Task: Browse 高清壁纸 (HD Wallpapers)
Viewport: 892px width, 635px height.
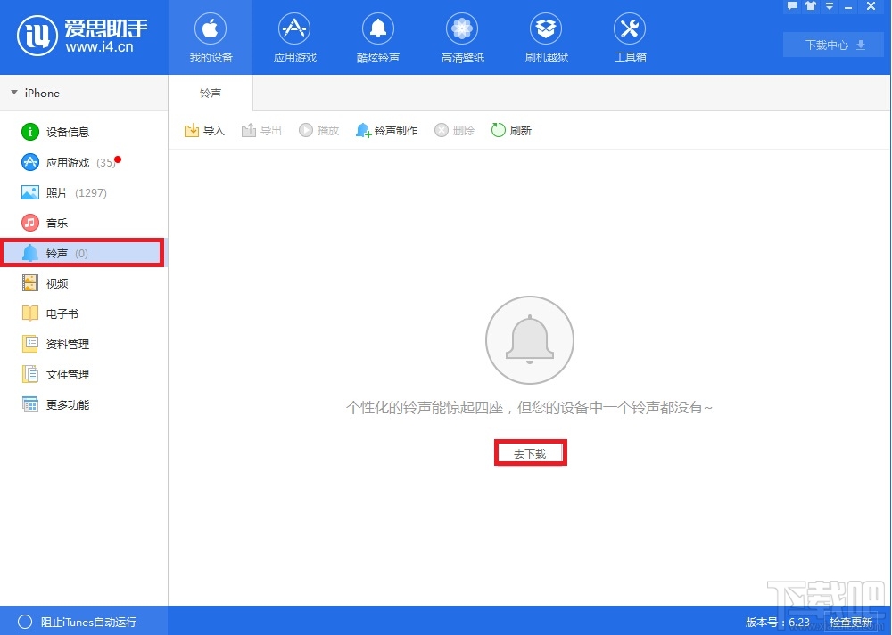Action: pos(461,37)
